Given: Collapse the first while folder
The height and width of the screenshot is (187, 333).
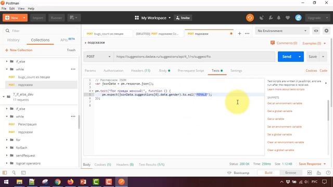Looking at the screenshot, I should pos(7,69).
